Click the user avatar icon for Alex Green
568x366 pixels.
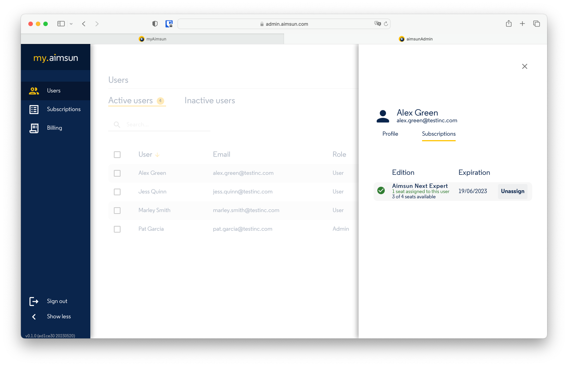383,116
